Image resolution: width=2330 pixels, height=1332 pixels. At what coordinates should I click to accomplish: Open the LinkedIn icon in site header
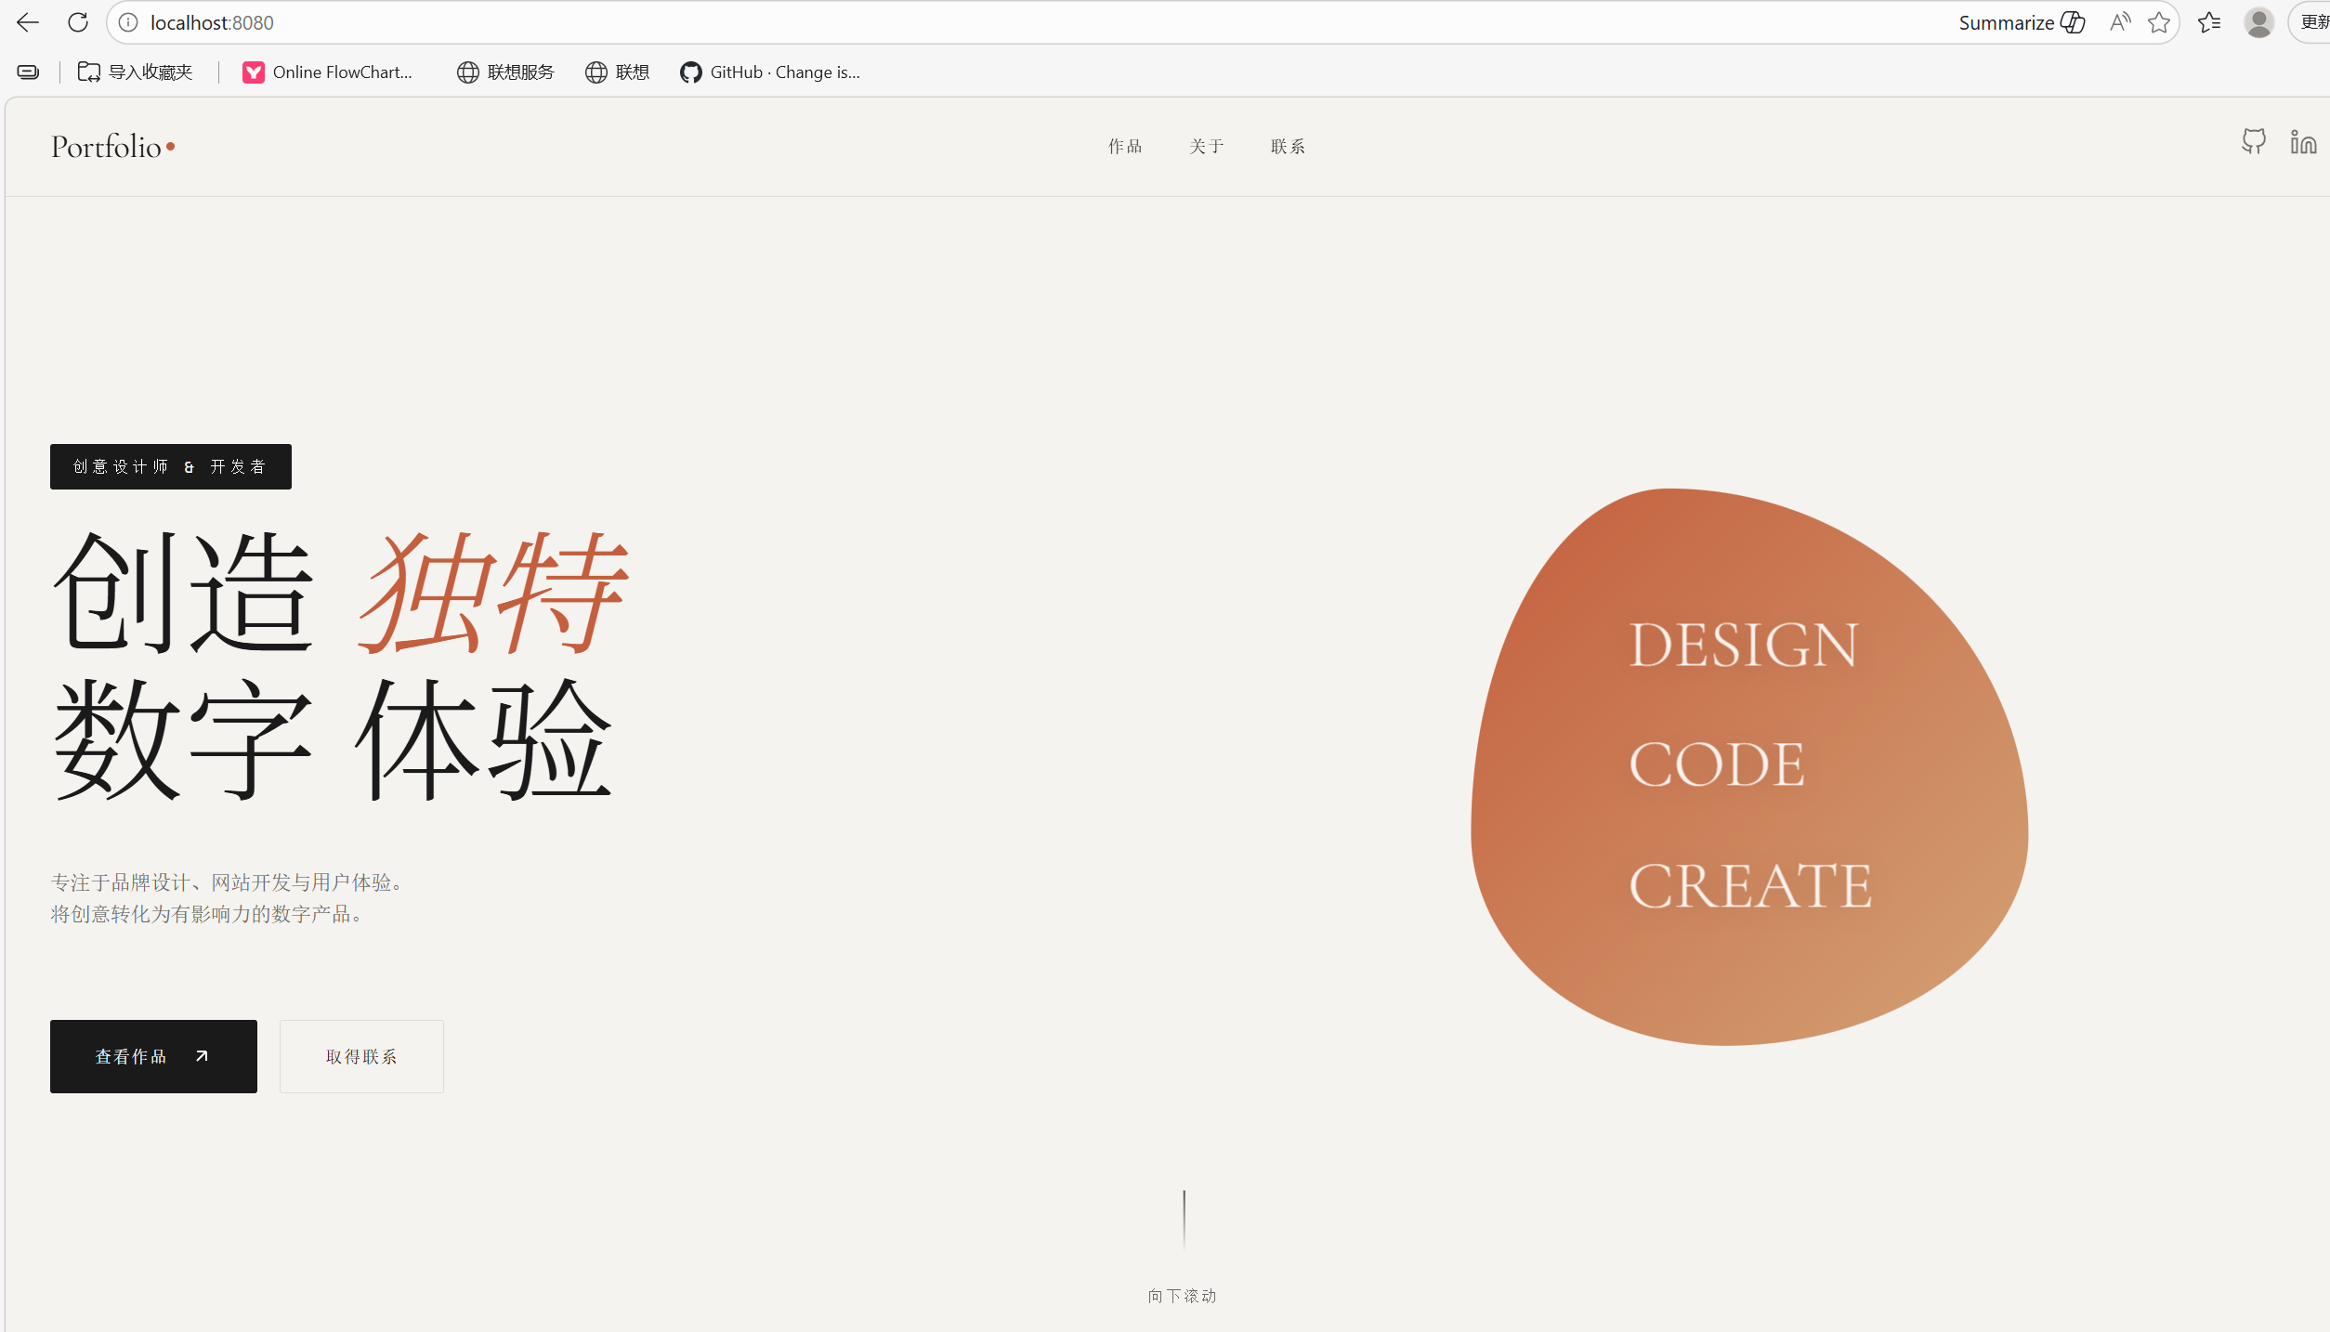coord(2304,142)
